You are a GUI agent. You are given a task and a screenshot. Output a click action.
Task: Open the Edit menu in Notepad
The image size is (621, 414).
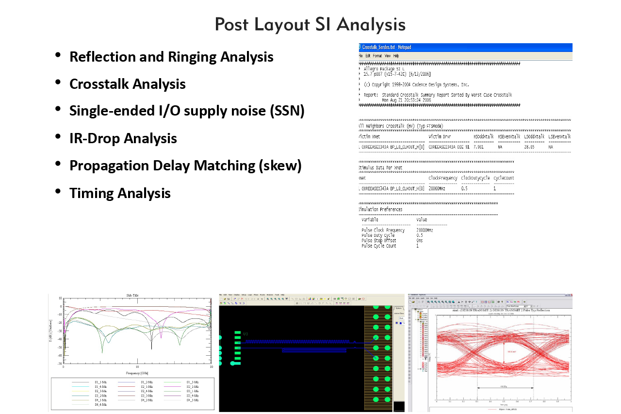click(368, 56)
